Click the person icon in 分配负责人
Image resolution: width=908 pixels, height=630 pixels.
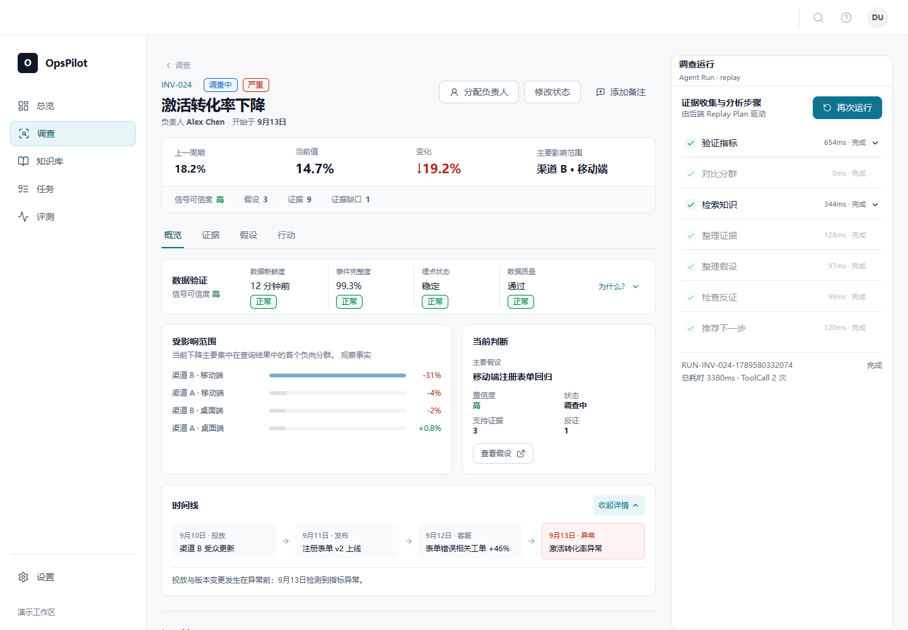point(454,92)
